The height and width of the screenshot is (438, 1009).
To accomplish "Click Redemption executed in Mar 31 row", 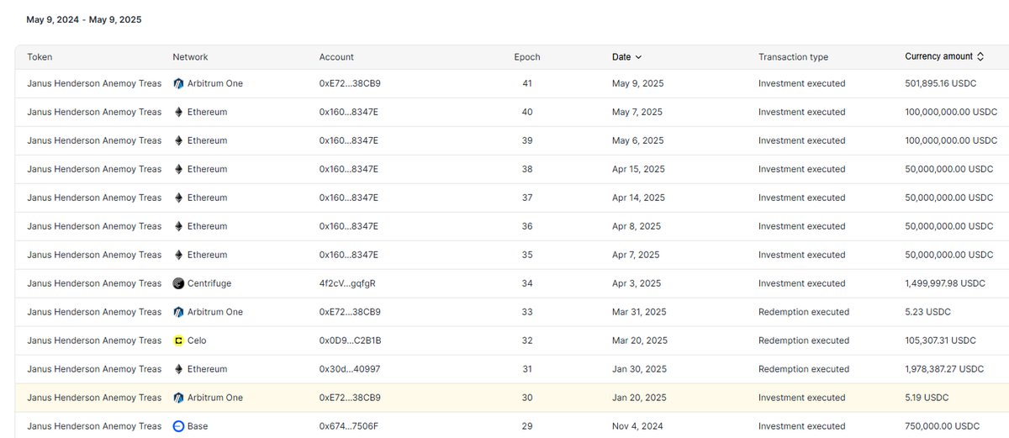I will coord(804,313).
